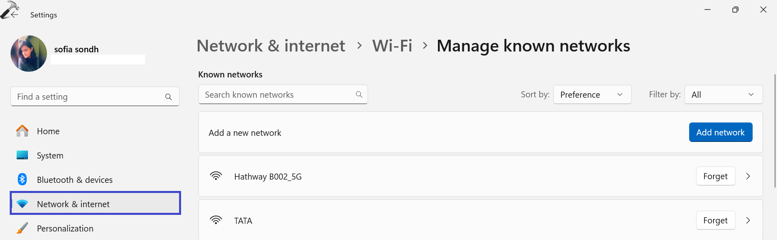Viewport: 777px width, 240px height.
Task: Click the Bluetooth icon in sidebar
Action: click(22, 179)
